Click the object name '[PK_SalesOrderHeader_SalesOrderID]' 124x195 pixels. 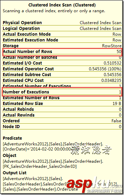pyautogui.click(x=40, y=166)
